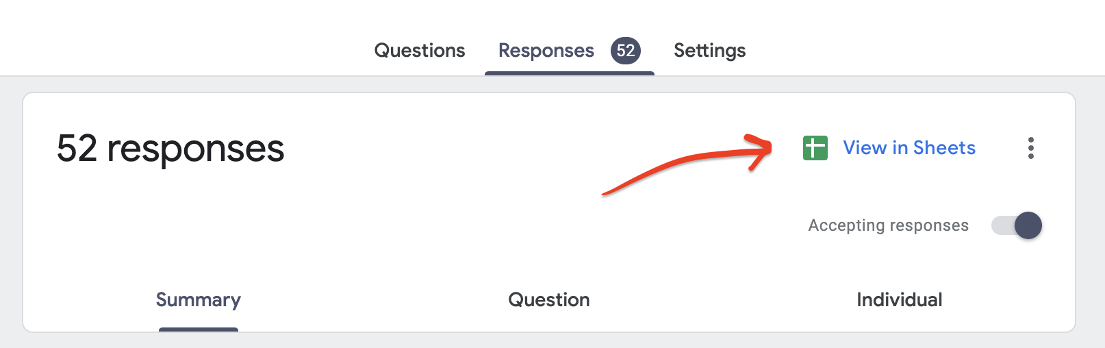The width and height of the screenshot is (1105, 348).
Task: Click the 52 response count badge
Action: point(625,51)
